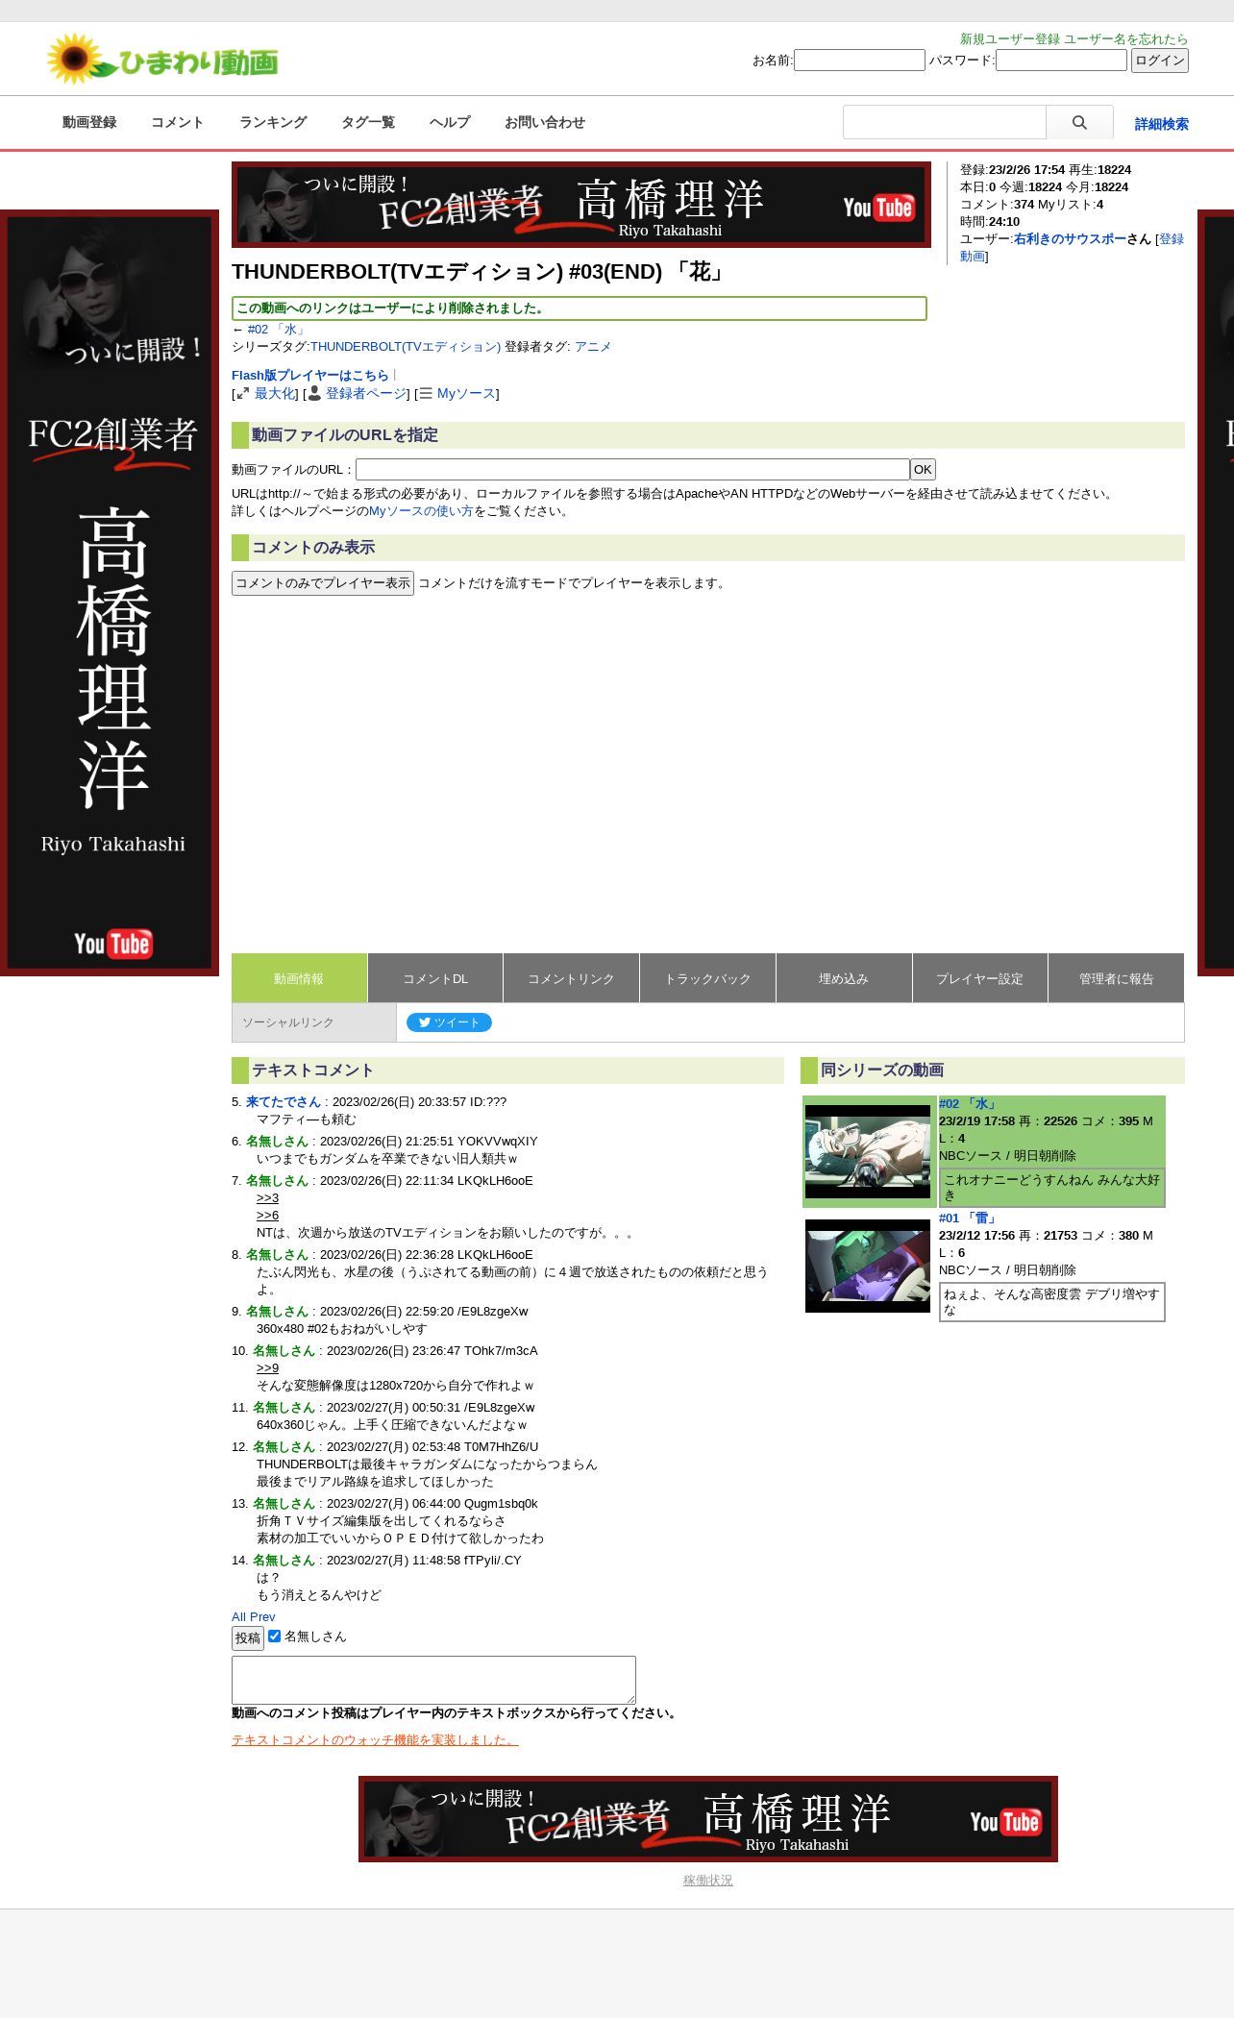
Task: Open the お問い合わせ menu item
Action: pyautogui.click(x=545, y=122)
